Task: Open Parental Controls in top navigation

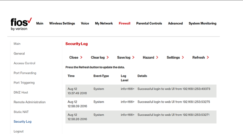Action: (149, 23)
